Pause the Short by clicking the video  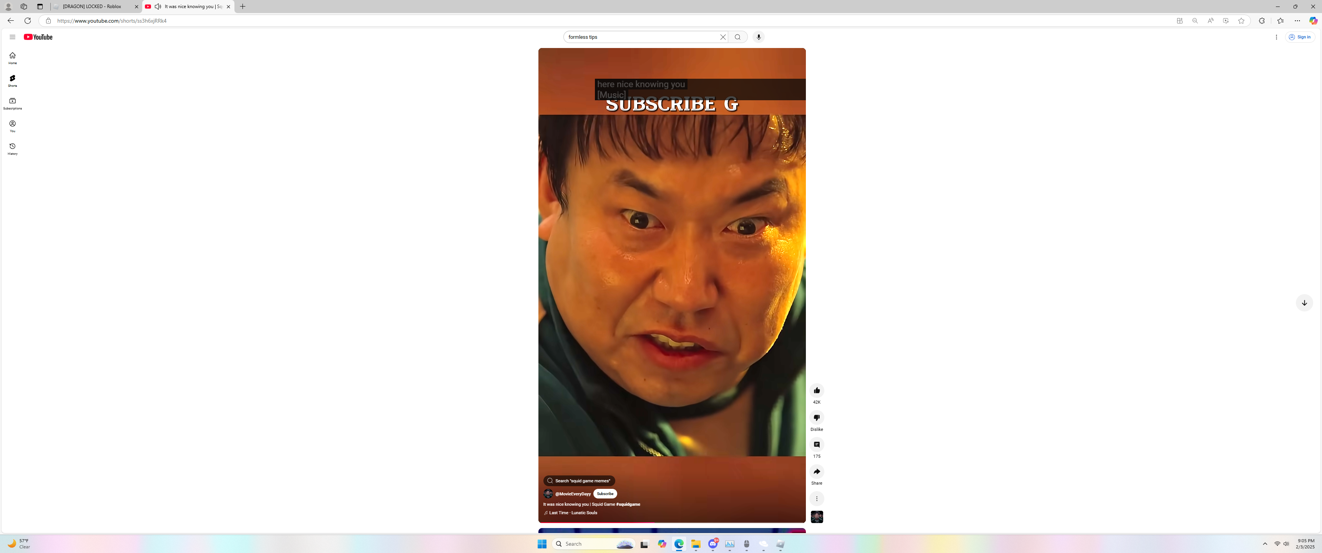(x=672, y=285)
